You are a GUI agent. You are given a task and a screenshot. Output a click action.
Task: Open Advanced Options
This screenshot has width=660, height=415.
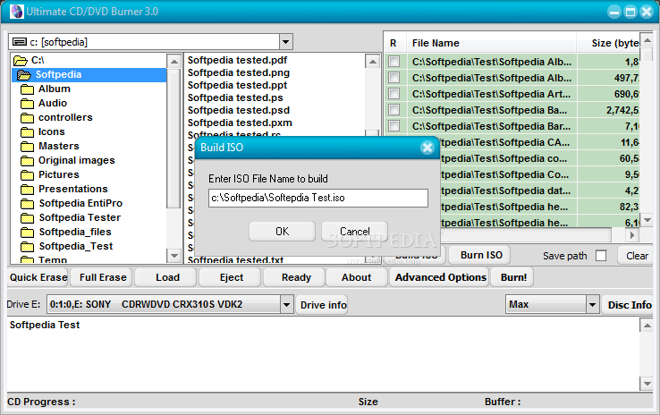point(440,277)
